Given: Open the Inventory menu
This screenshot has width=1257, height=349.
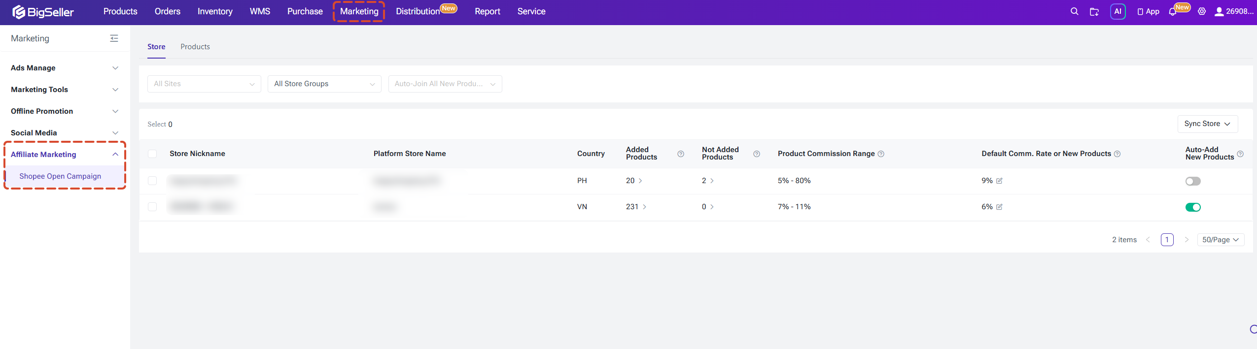Looking at the screenshot, I should pyautogui.click(x=215, y=11).
